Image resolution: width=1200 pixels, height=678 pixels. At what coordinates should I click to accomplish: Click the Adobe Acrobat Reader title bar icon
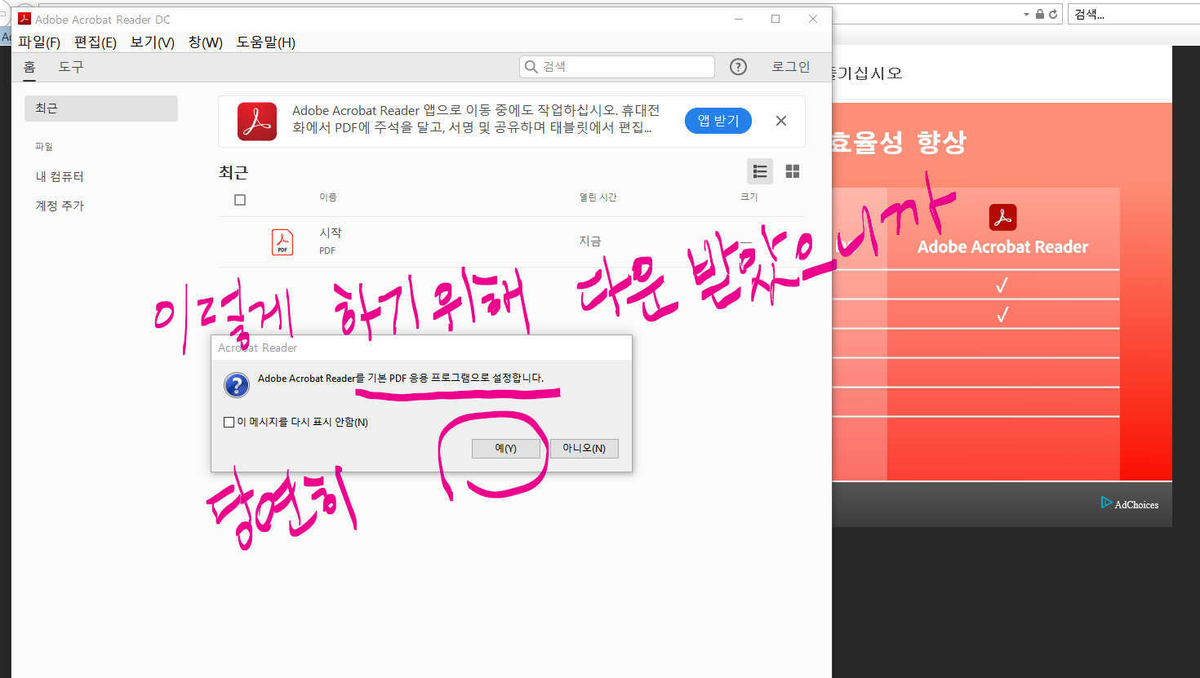24,19
